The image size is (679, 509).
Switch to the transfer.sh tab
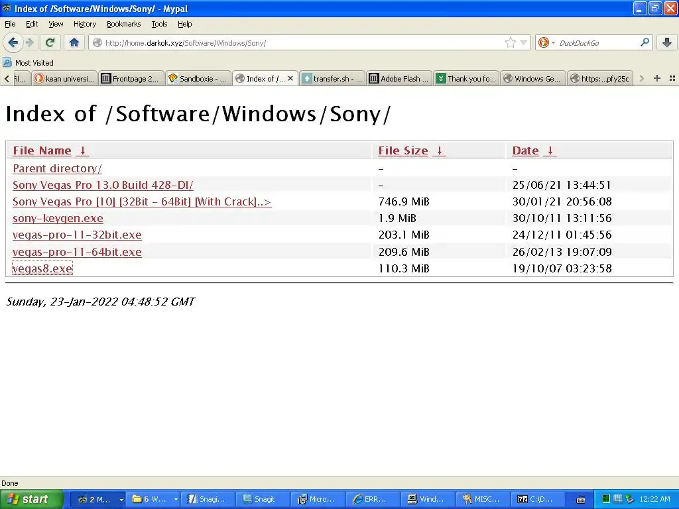point(332,78)
